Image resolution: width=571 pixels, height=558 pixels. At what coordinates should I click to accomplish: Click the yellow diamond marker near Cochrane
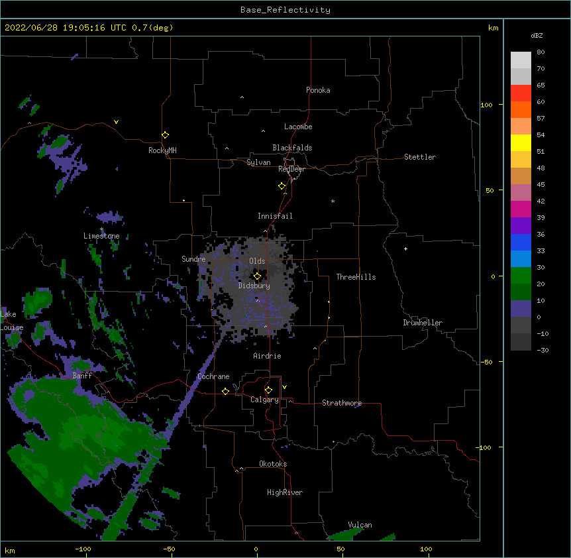click(225, 391)
